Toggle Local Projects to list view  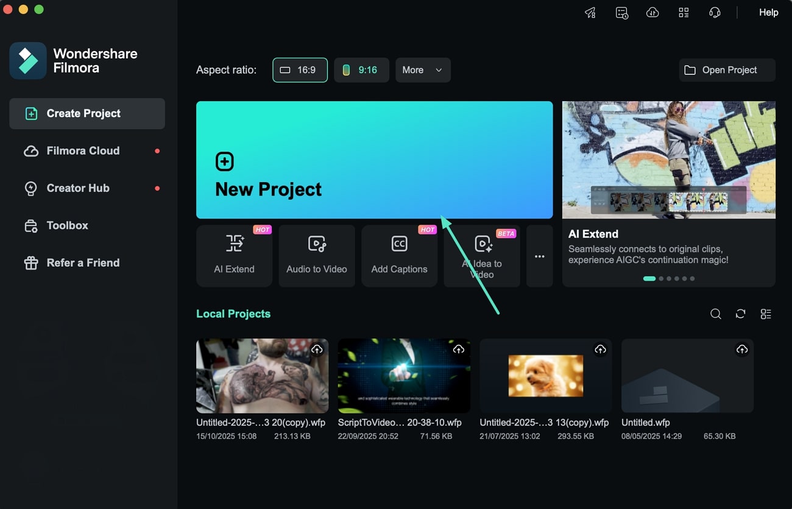(766, 314)
